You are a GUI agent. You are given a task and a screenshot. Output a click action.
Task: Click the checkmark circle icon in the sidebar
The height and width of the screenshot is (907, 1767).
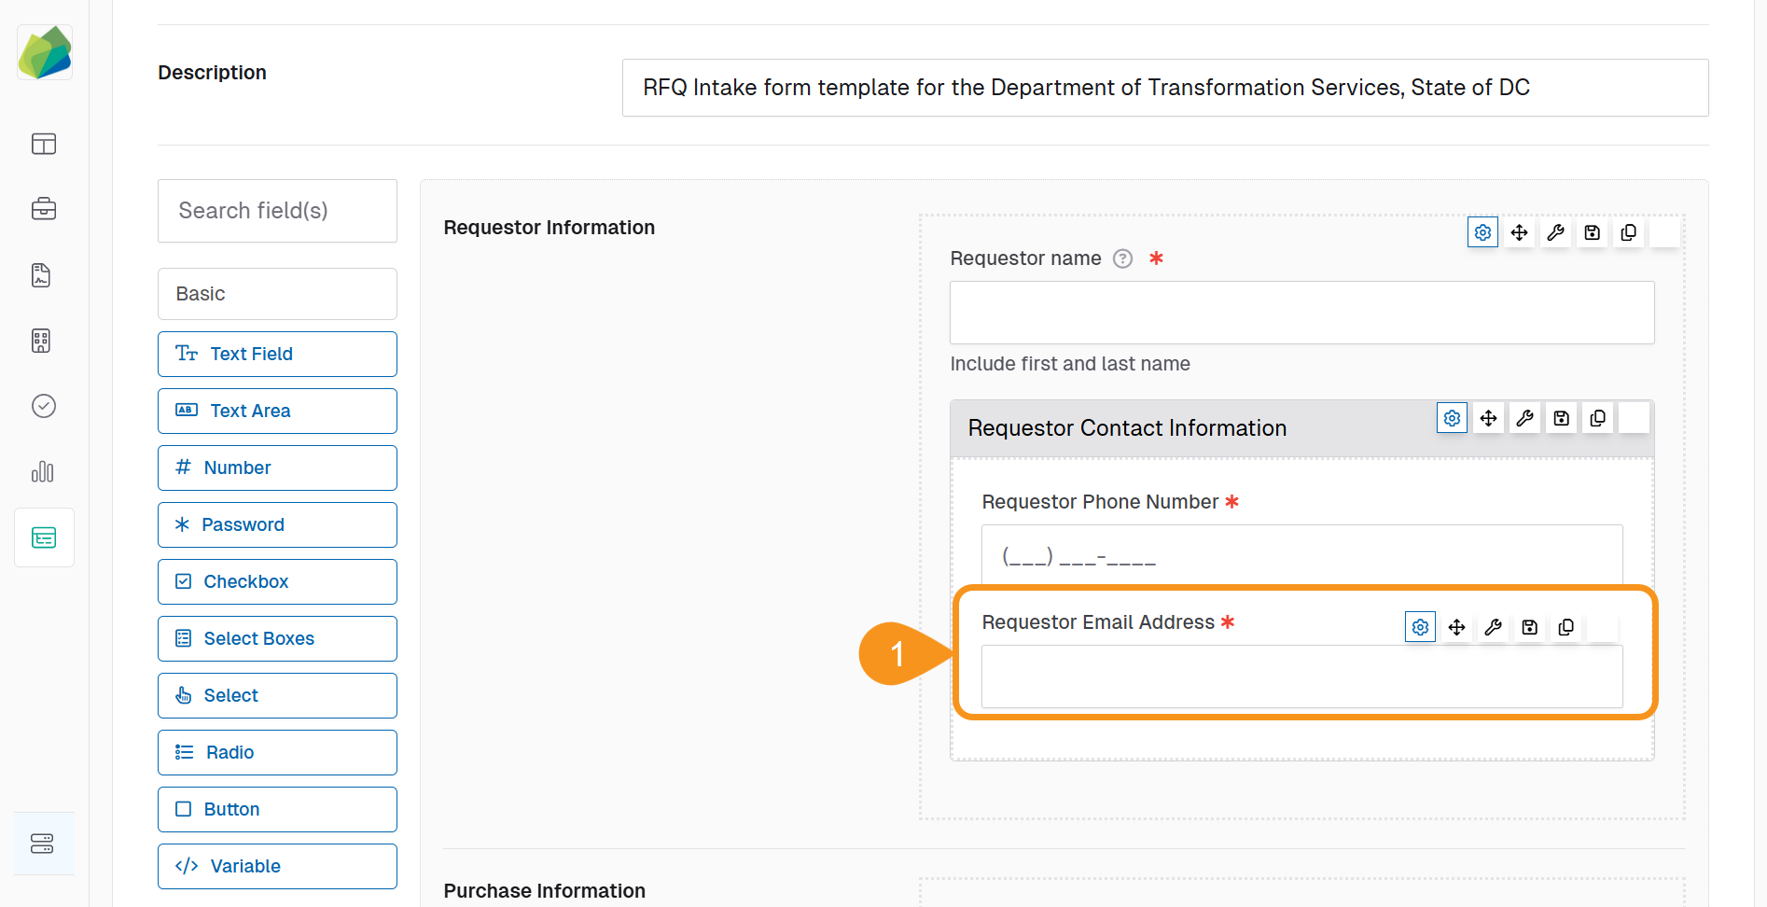click(x=43, y=406)
